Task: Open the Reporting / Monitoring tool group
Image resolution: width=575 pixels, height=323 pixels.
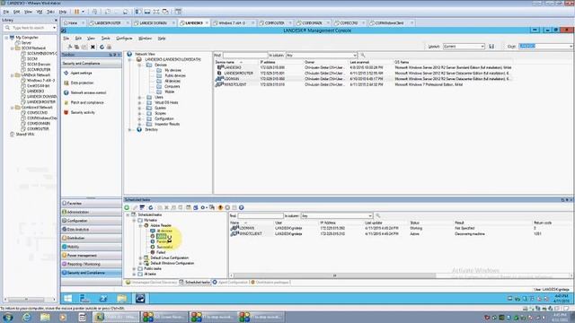Action: pos(91,264)
